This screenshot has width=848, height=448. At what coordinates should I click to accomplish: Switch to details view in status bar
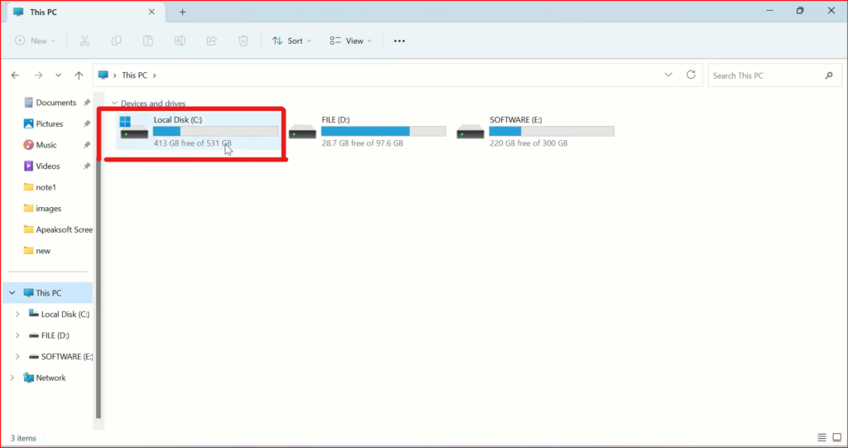tap(822, 437)
